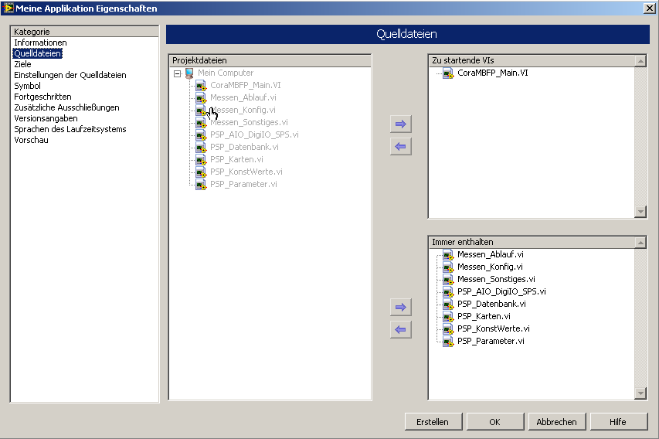Select CoraMBFP_Main.VI text in Zu startende VIs

coord(493,73)
